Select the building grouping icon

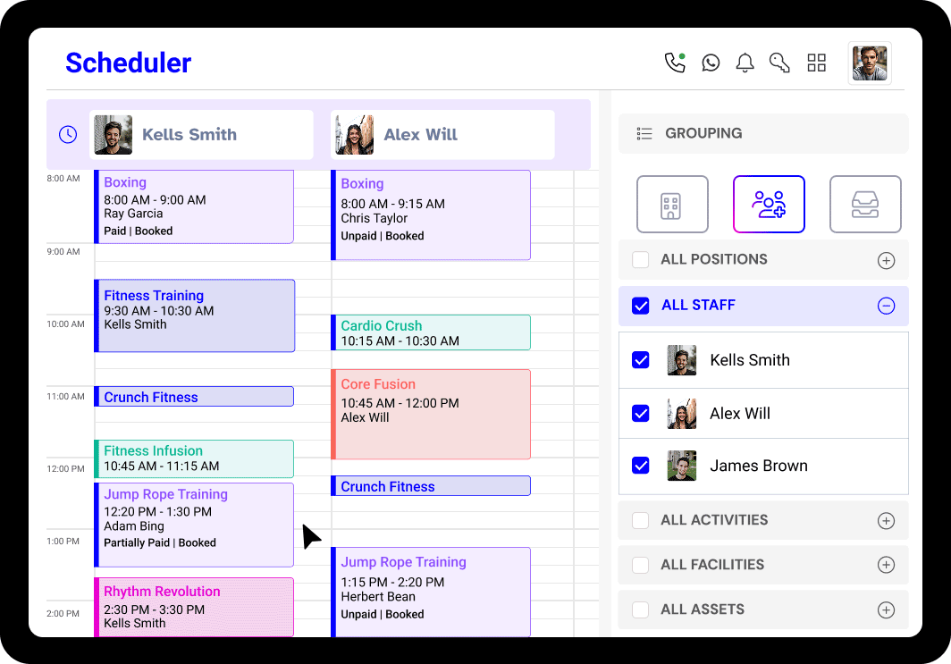(672, 205)
